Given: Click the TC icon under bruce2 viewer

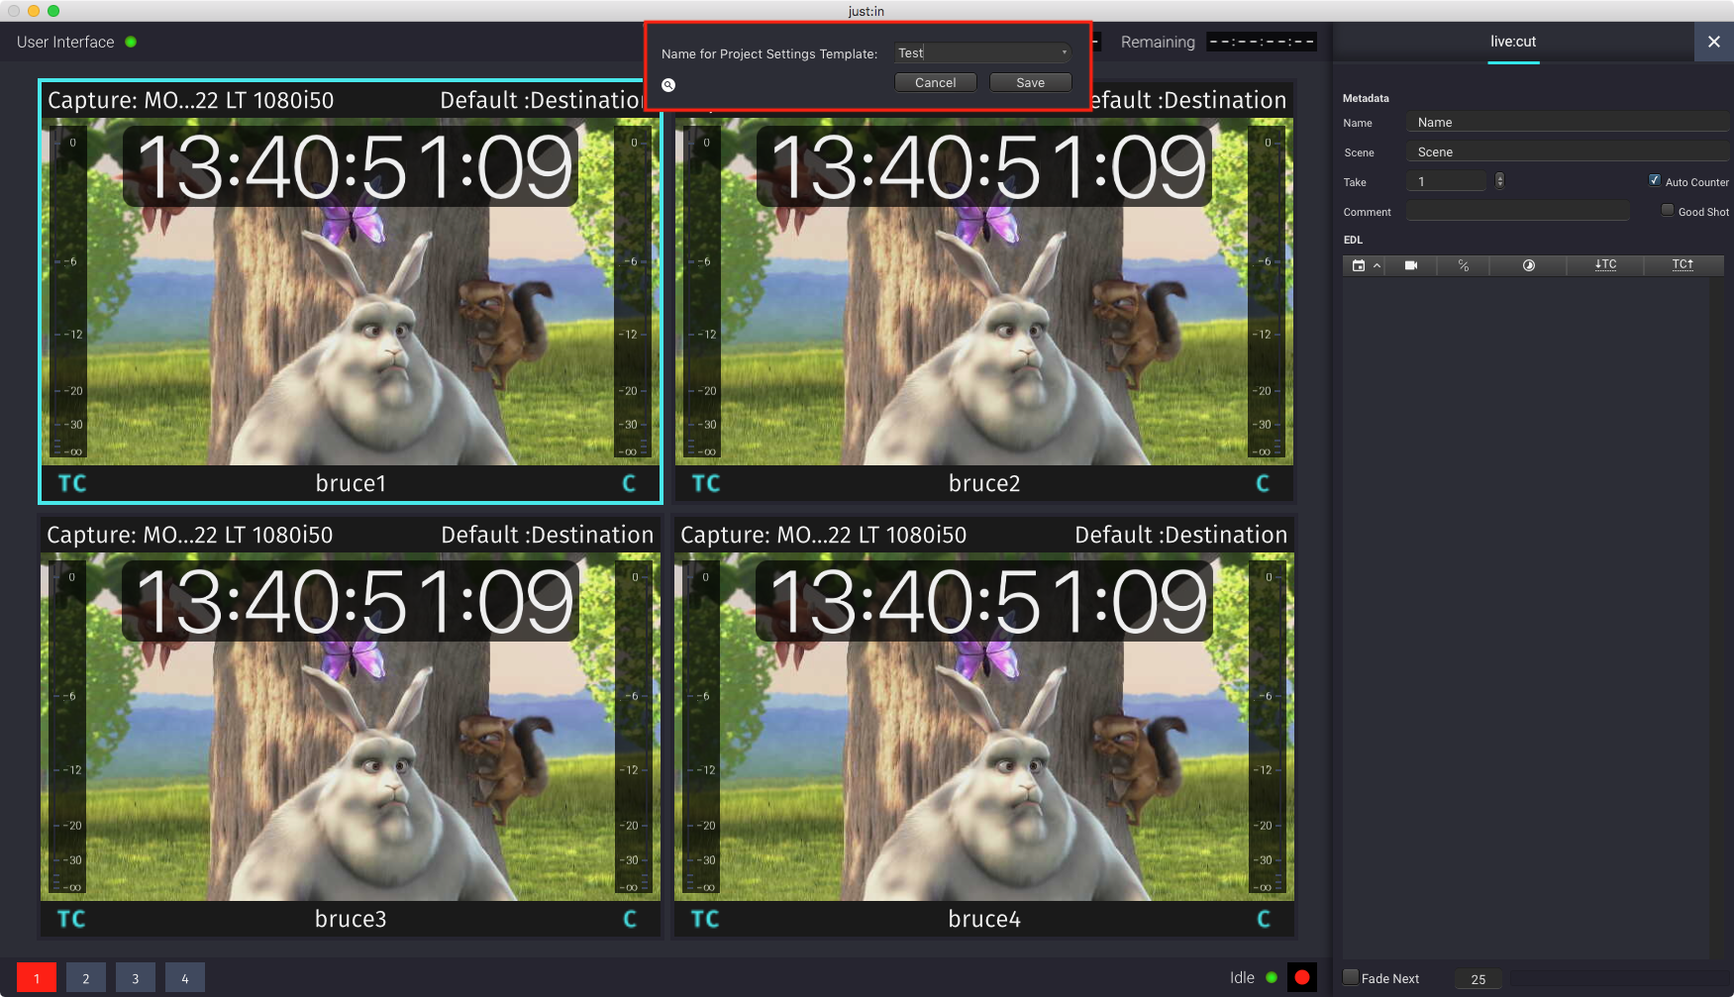Looking at the screenshot, I should click(x=706, y=483).
